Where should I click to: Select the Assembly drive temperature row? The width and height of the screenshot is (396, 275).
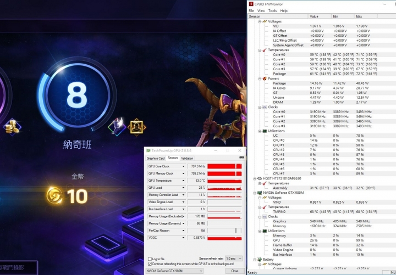click(x=322, y=188)
